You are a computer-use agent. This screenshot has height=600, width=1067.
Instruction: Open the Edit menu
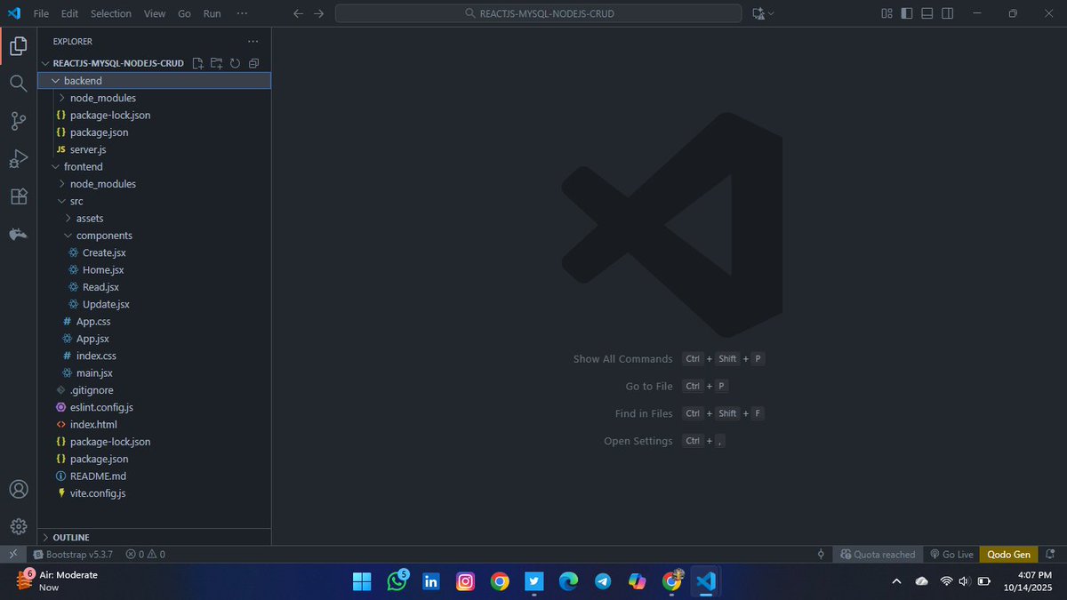pyautogui.click(x=70, y=13)
